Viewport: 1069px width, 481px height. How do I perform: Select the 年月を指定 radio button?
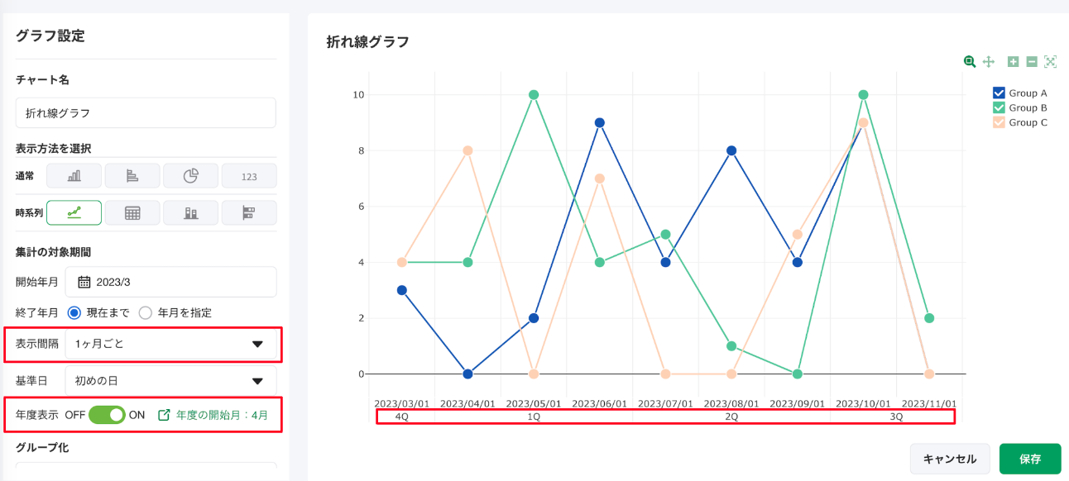(146, 312)
